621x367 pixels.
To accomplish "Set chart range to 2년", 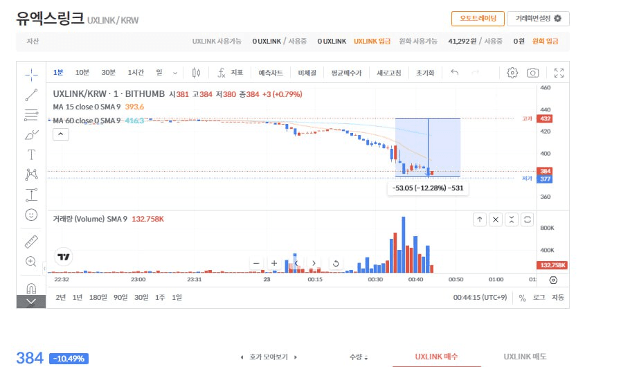I will [x=61, y=298].
